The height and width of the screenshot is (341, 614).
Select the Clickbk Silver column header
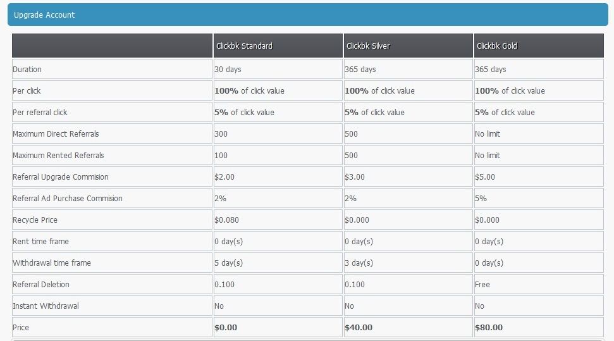pos(408,46)
